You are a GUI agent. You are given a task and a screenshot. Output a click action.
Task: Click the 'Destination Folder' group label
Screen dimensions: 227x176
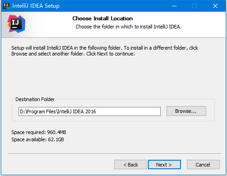[x=35, y=99]
